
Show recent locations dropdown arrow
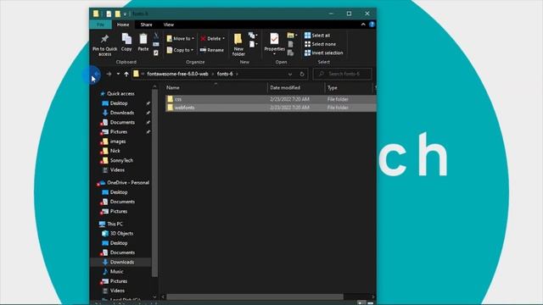click(118, 74)
